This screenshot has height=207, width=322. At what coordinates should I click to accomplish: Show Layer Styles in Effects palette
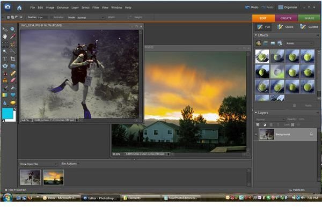click(266, 43)
